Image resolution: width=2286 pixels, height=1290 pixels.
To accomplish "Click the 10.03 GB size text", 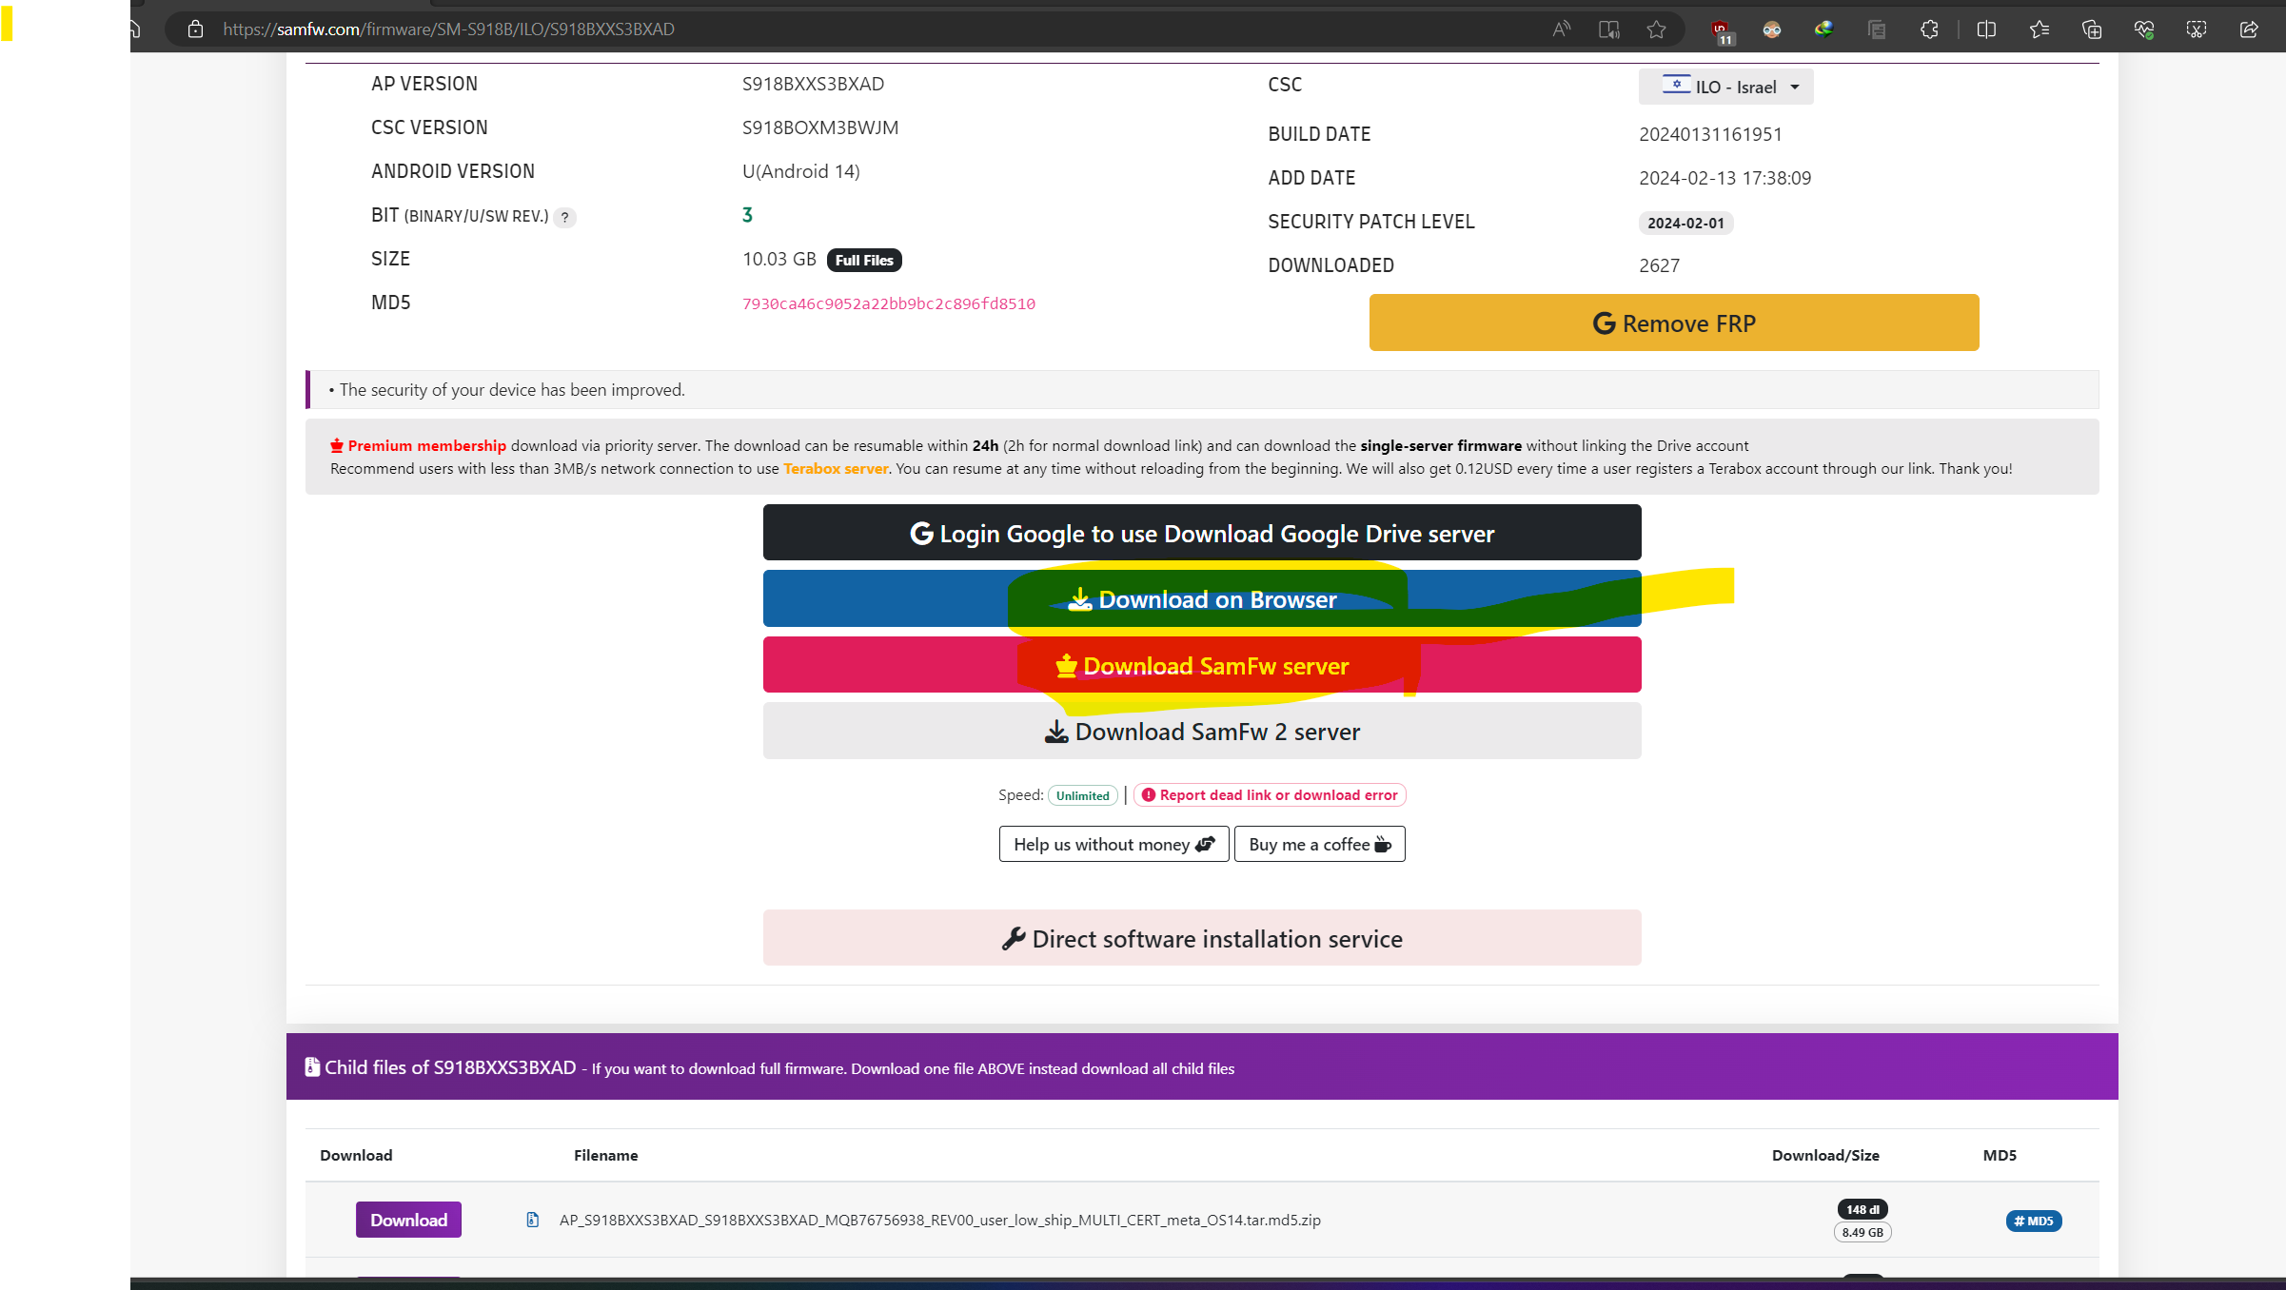I will [x=779, y=259].
